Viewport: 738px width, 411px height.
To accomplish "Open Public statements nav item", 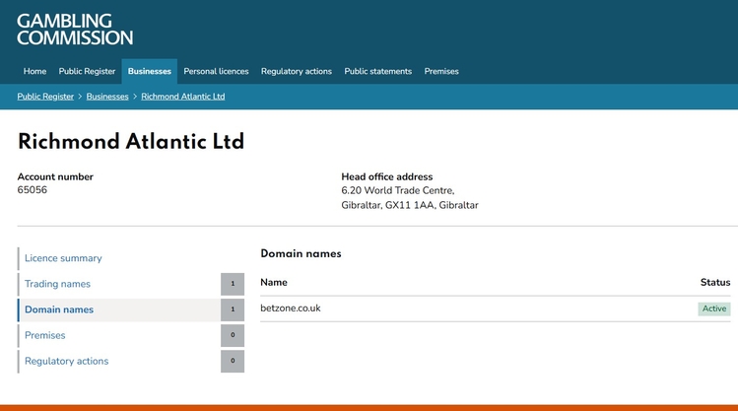I will [378, 71].
